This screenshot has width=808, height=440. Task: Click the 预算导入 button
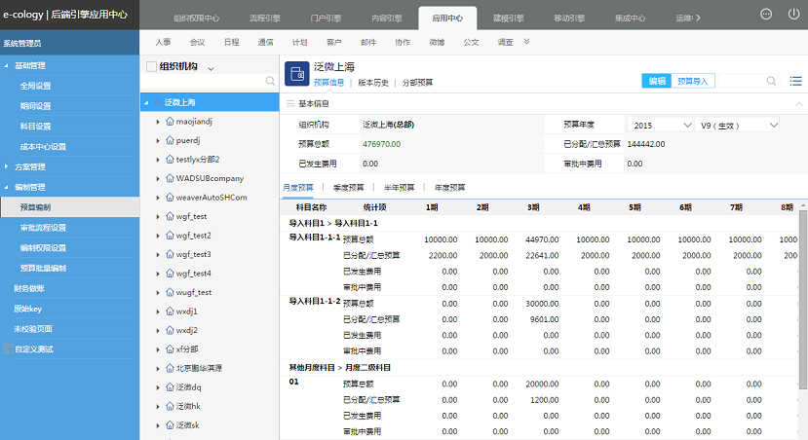coord(693,81)
